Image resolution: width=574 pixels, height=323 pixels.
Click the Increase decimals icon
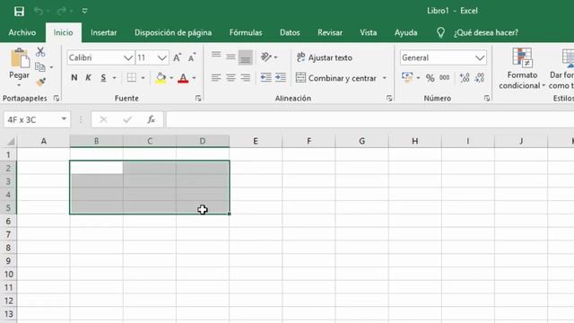465,78
